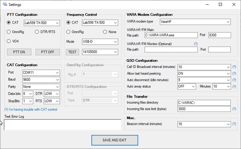Image resolution: width=241 pixels, height=149 pixels.
Task: Open frequency dropdown showing 14105000
Action: click(x=100, y=52)
